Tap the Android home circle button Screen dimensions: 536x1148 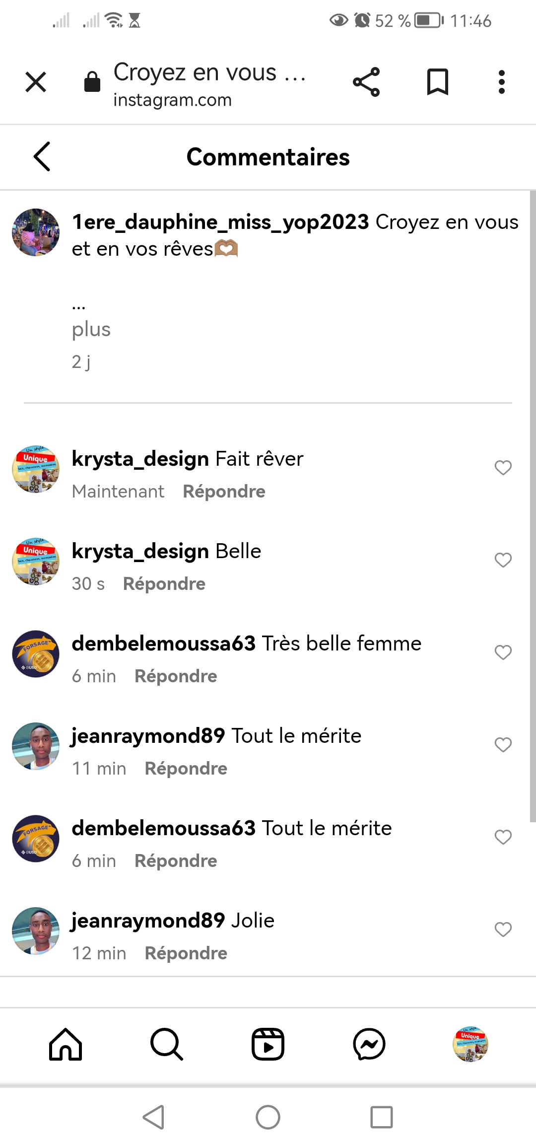(268, 1118)
